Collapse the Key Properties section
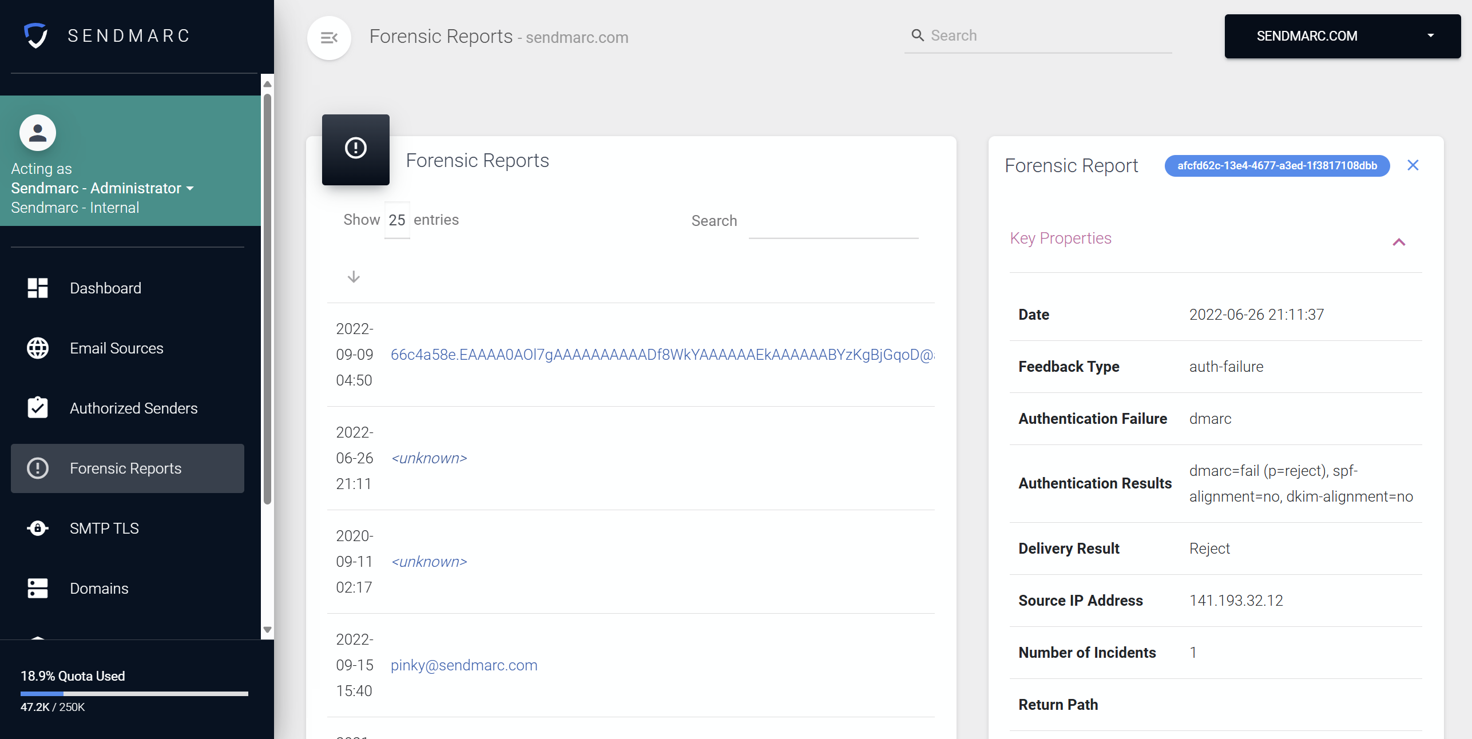 pos(1399,242)
